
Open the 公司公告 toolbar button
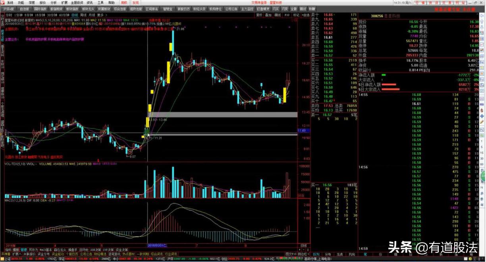[x=231, y=8]
